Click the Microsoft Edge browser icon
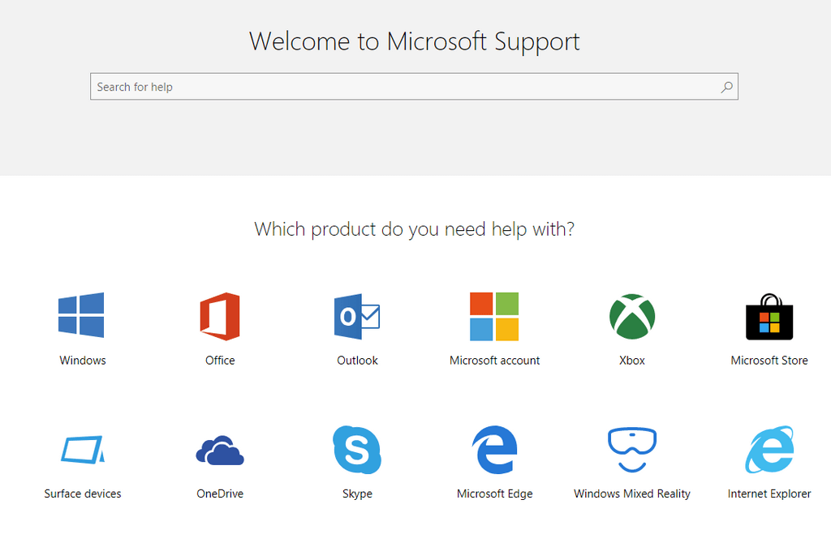The width and height of the screenshot is (831, 534). click(494, 450)
